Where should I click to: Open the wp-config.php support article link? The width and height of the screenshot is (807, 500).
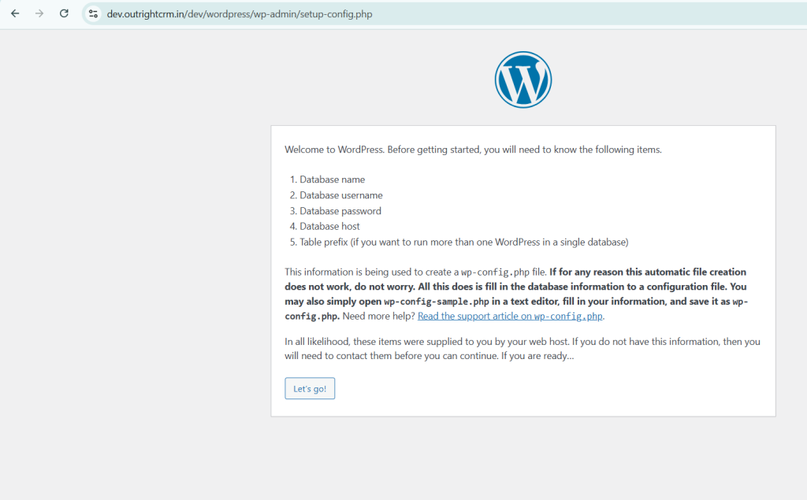click(x=510, y=316)
